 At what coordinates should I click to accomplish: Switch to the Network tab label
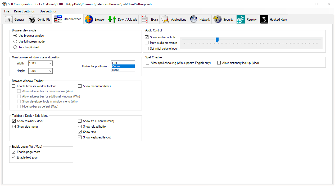(x=205, y=20)
